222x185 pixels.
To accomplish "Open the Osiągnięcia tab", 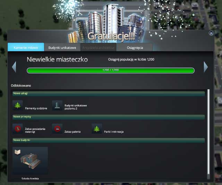I will 134,47.
